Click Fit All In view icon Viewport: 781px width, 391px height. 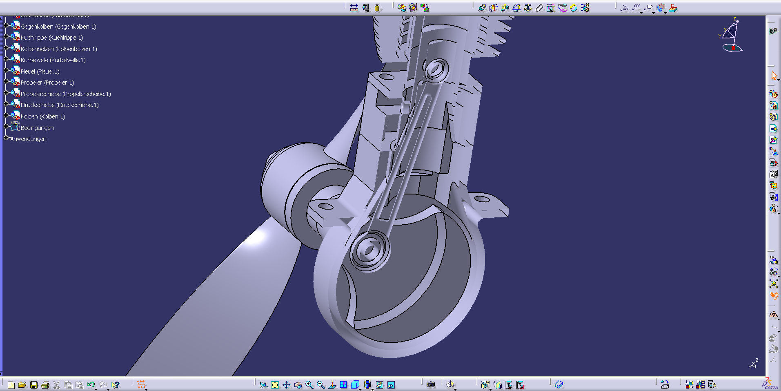275,384
